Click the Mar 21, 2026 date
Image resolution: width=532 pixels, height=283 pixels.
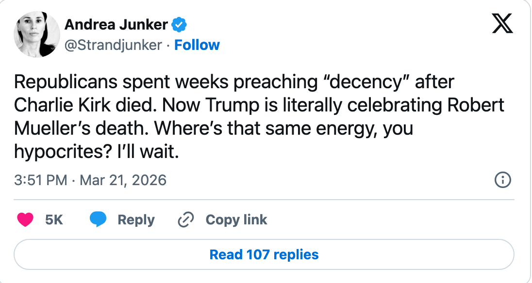(123, 181)
